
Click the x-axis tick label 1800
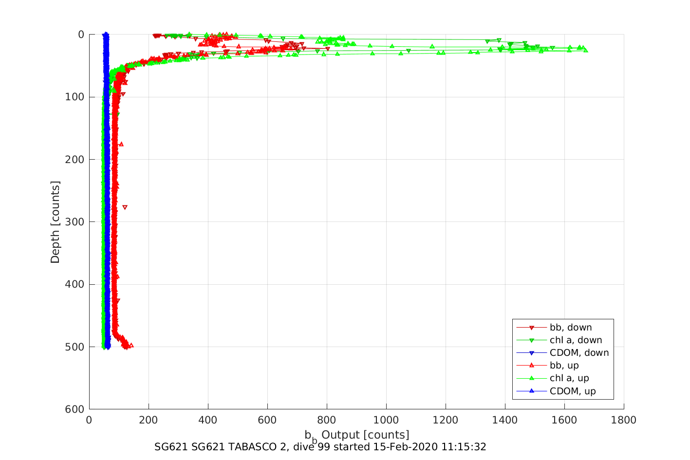pos(624,420)
